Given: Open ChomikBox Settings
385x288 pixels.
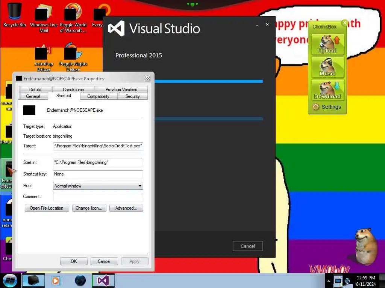Looking at the screenshot, I should click(x=327, y=107).
